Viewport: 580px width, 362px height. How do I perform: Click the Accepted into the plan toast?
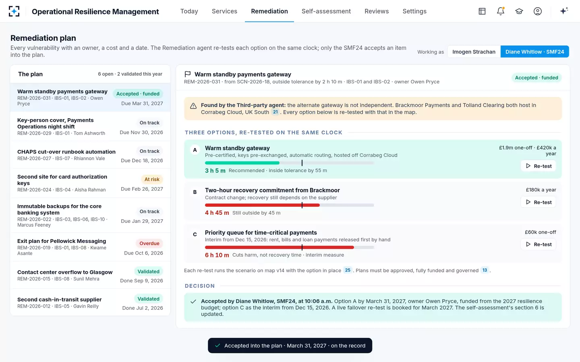click(290, 346)
